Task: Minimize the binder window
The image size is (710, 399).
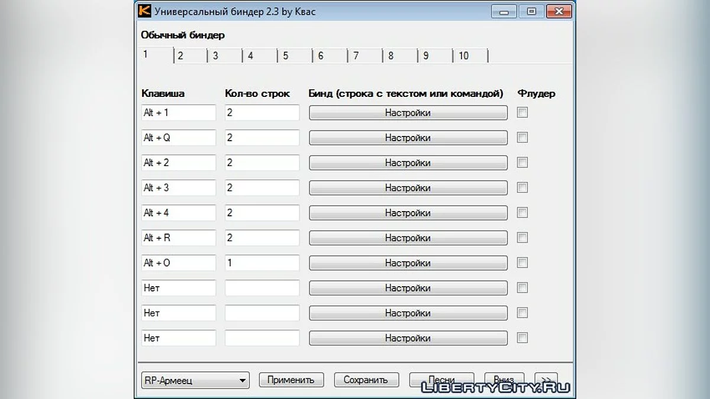Action: tap(504, 11)
